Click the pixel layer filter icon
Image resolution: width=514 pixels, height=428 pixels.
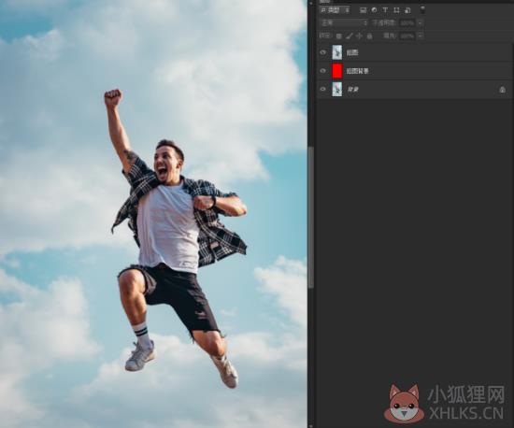click(363, 10)
